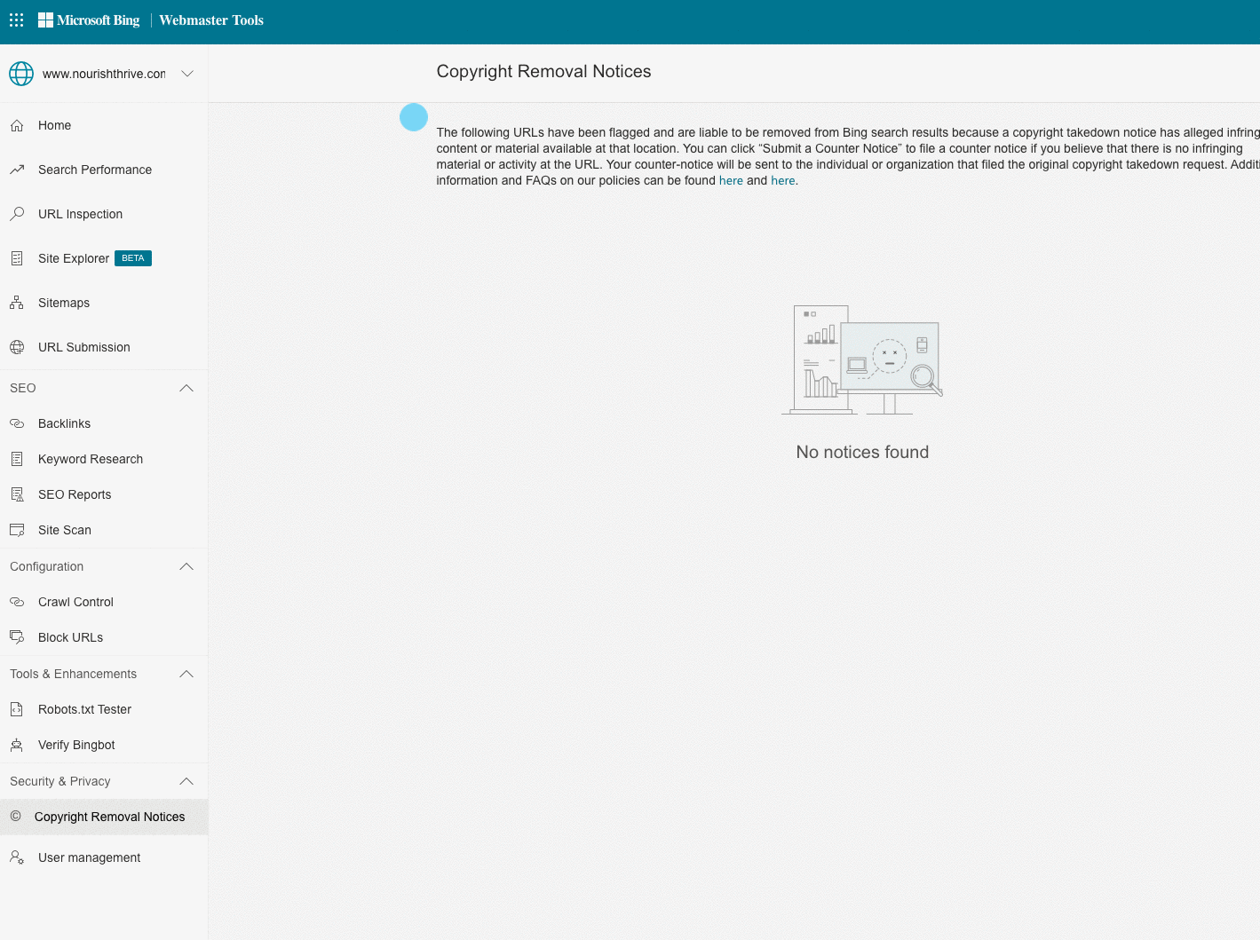This screenshot has height=940, width=1260.
Task: Select the Home icon in the sidebar
Action: click(18, 125)
